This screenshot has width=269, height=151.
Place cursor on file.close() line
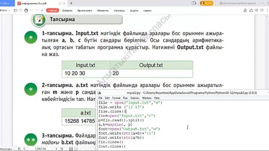(x=112, y=112)
